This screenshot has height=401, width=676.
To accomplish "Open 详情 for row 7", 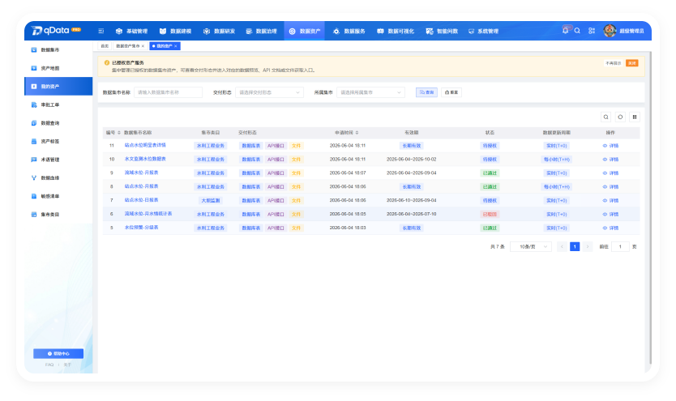I will (610, 201).
